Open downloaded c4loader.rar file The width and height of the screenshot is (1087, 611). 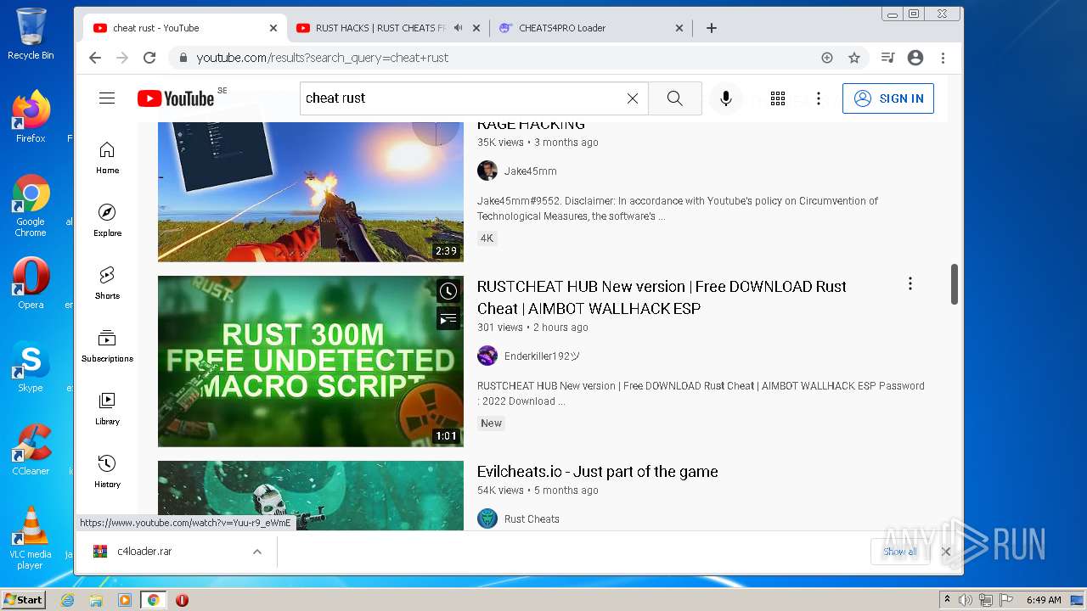pyautogui.click(x=144, y=552)
